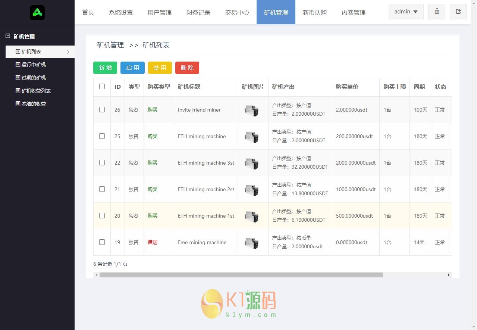Click the trash can icon in header
This screenshot has width=477, height=330.
coord(437,12)
